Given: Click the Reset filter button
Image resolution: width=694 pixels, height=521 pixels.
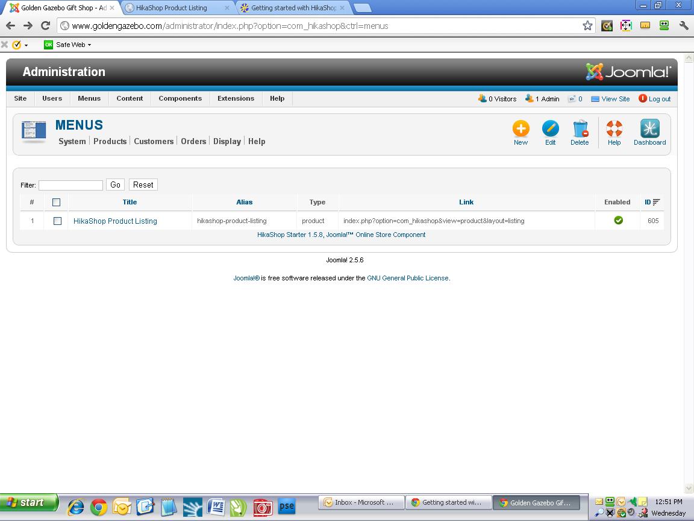Looking at the screenshot, I should tap(143, 185).
